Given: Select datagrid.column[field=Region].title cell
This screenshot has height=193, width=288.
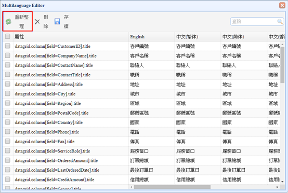Looking at the screenshot, I should [x=71, y=103].
